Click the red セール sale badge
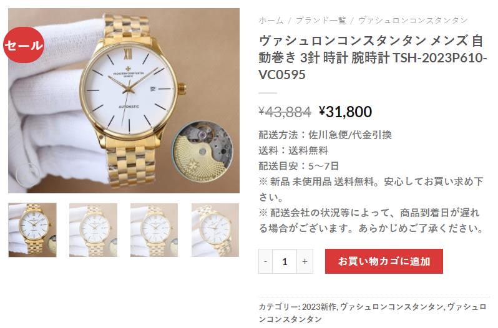 24,45
